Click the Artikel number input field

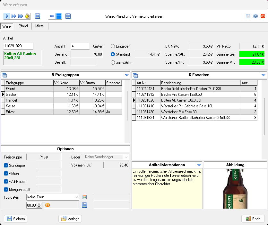(18, 46)
